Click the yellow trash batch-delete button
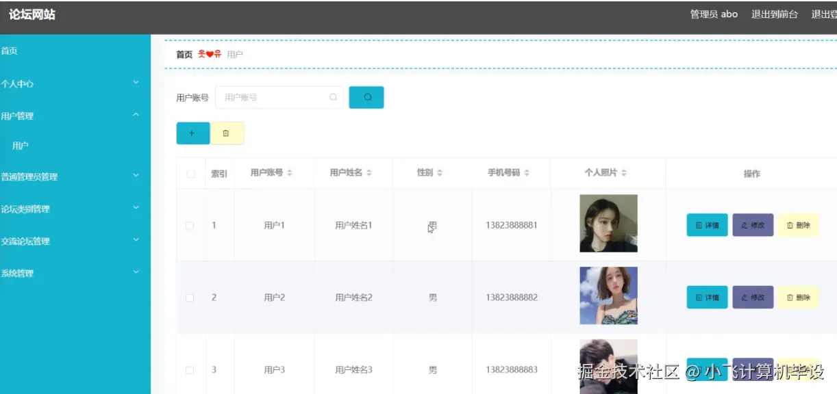 coord(227,133)
